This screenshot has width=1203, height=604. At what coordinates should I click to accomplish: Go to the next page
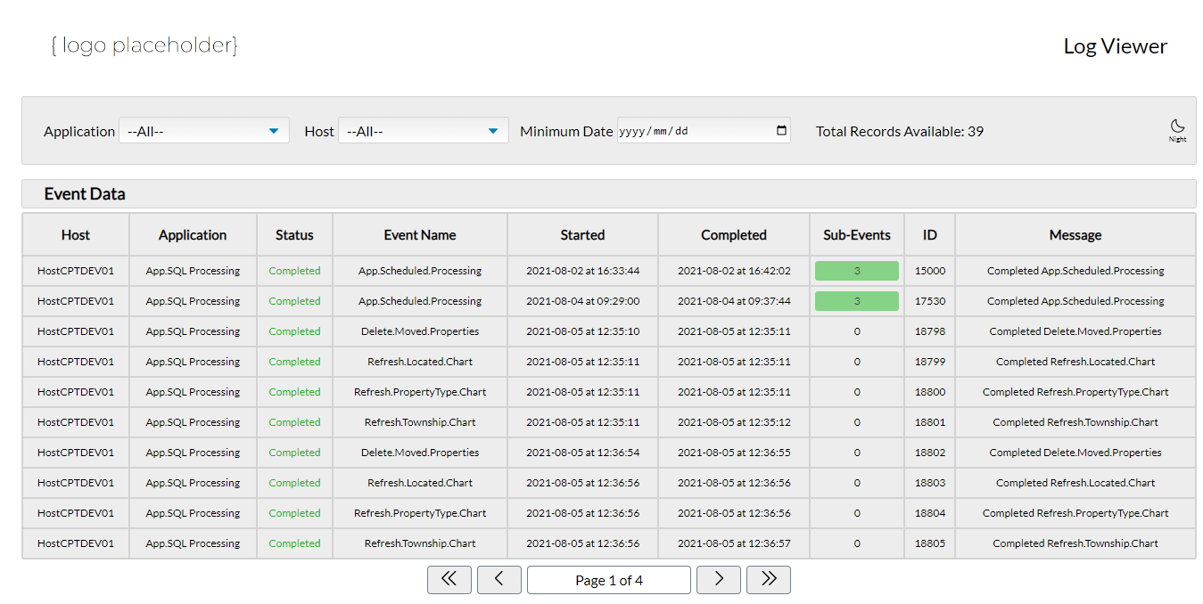[x=719, y=580]
